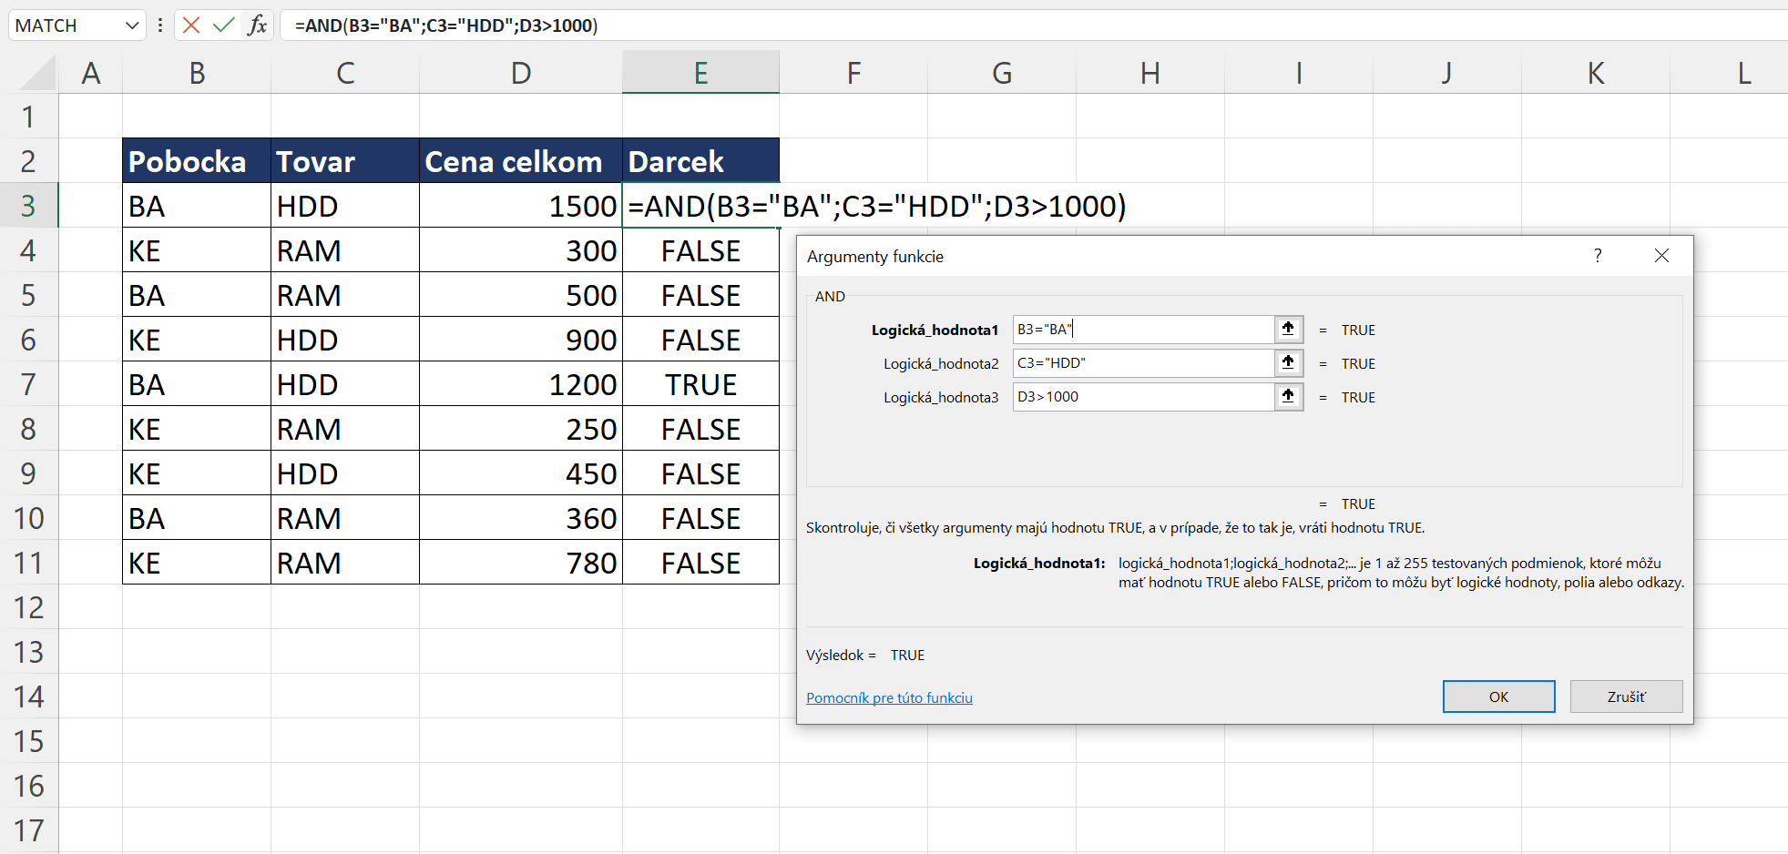Open 'Pomocník pre túto funkciu' help link
Screen dimensions: 1788x854
click(889, 697)
